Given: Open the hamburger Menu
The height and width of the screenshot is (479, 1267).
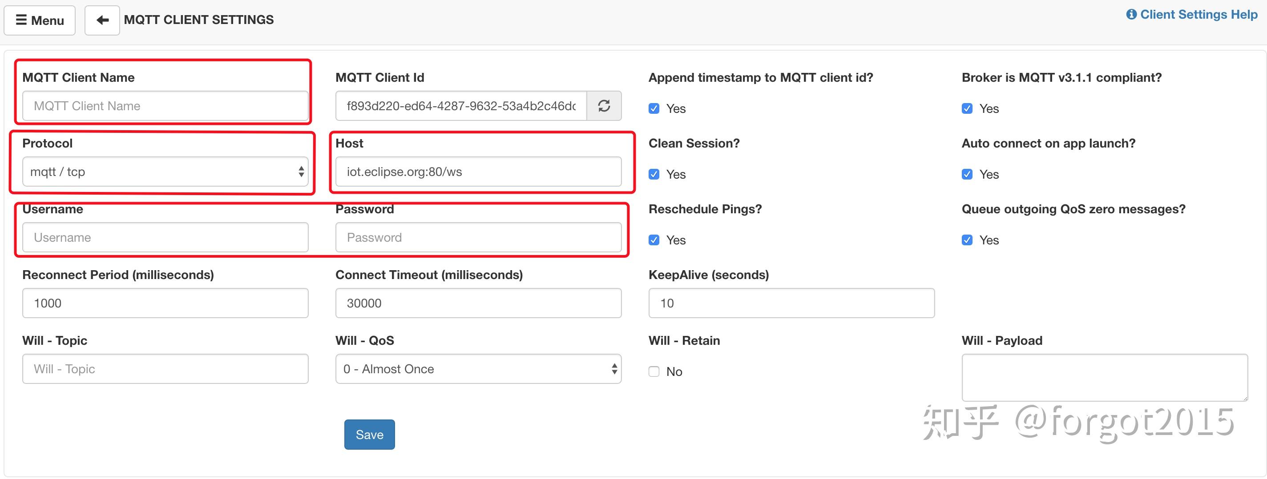Looking at the screenshot, I should pyautogui.click(x=39, y=20).
